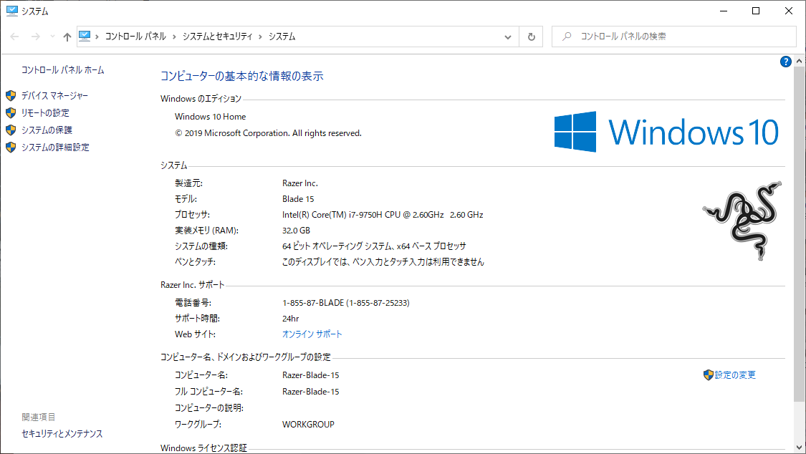
Task: Expand chevron after システムとセキュリティ breadcrumb
Action: [261, 37]
